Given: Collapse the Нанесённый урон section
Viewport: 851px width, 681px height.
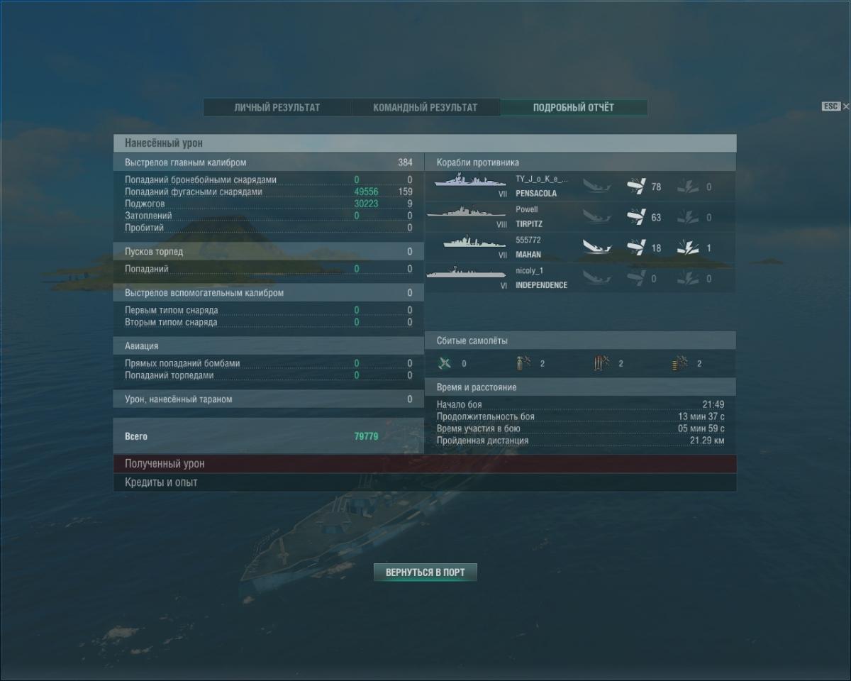Looking at the screenshot, I should click(x=425, y=143).
